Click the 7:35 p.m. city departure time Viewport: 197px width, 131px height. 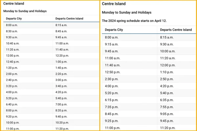(x=112, y=107)
